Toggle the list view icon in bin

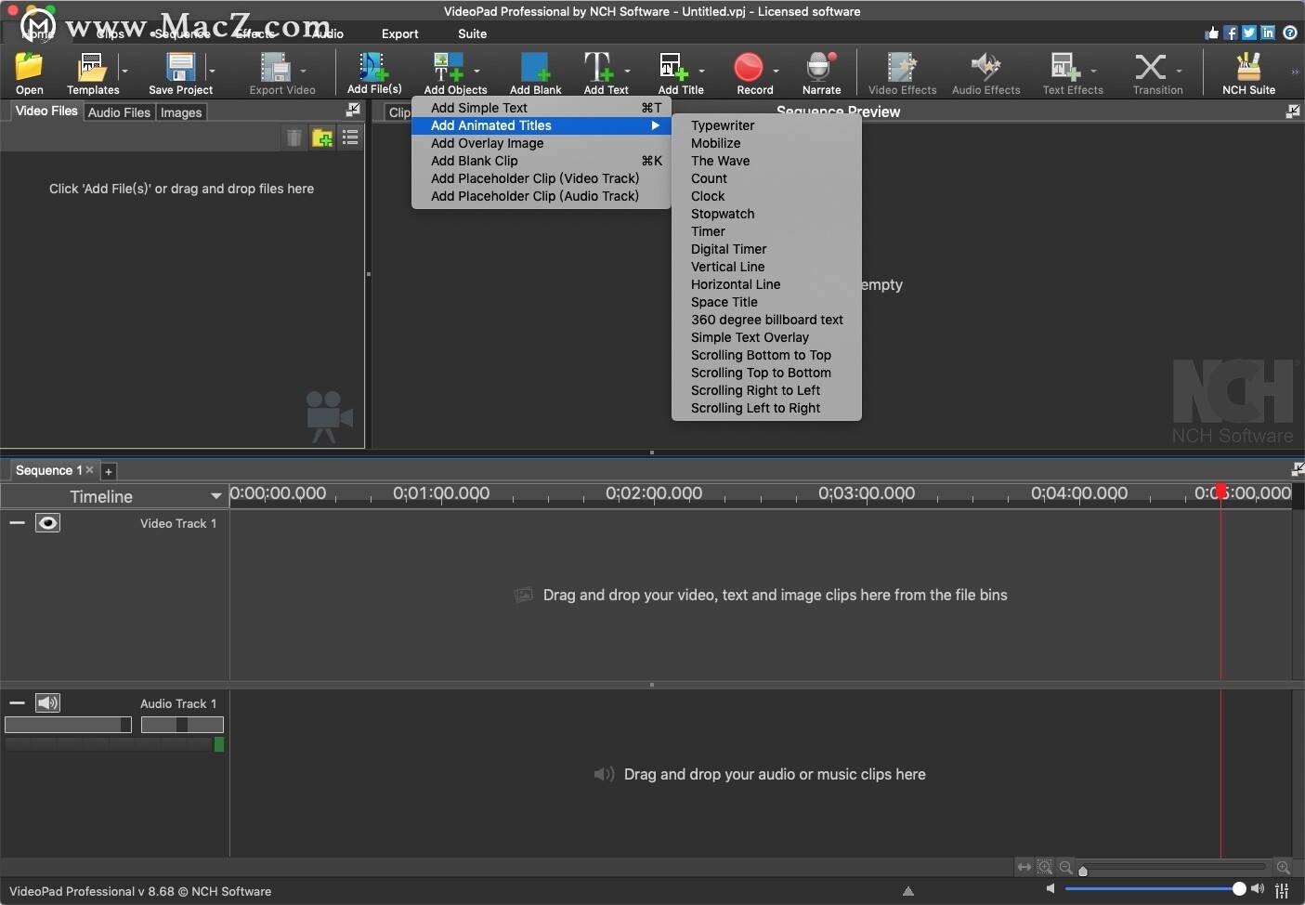click(350, 138)
